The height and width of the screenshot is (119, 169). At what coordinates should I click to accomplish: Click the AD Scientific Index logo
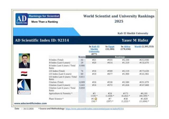(x=22, y=19)
